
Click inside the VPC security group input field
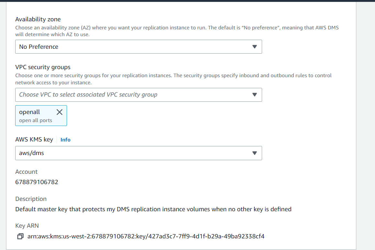coord(129,95)
